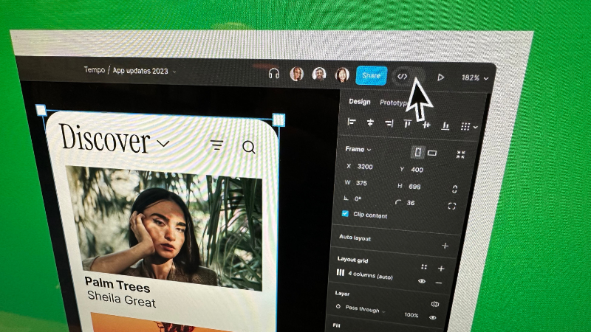Edit the Y position value 400
The width and height of the screenshot is (591, 332).
point(417,170)
